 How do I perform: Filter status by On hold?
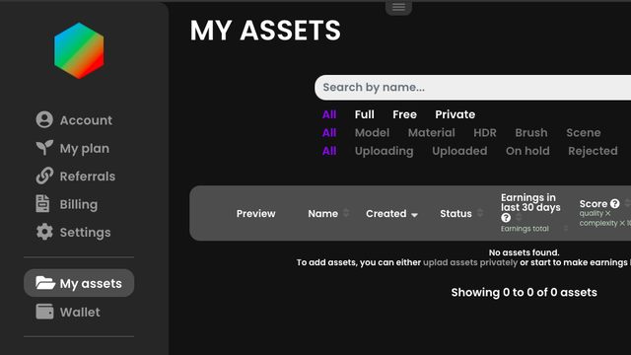[527, 151]
